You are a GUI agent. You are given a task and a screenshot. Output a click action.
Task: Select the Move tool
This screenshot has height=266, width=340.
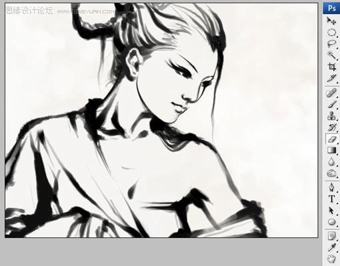[x=331, y=21]
